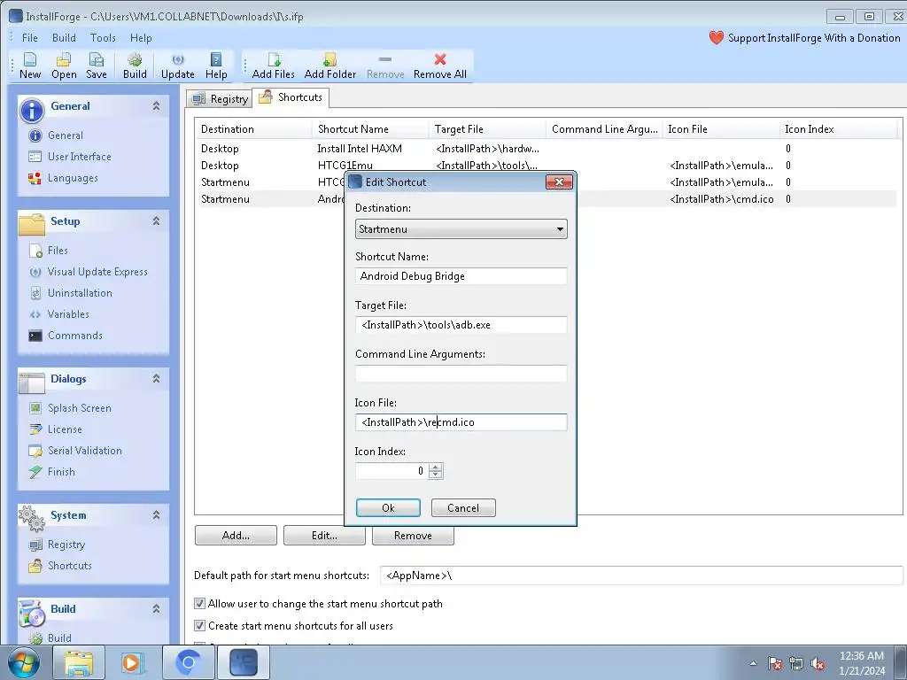The width and height of the screenshot is (907, 680).
Task: Sort by the Icon Index column header
Action: pyautogui.click(x=838, y=129)
